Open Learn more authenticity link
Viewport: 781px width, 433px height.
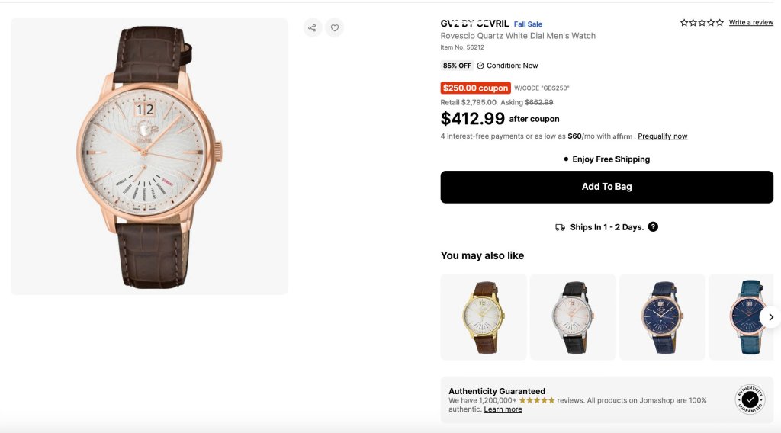[x=503, y=409]
